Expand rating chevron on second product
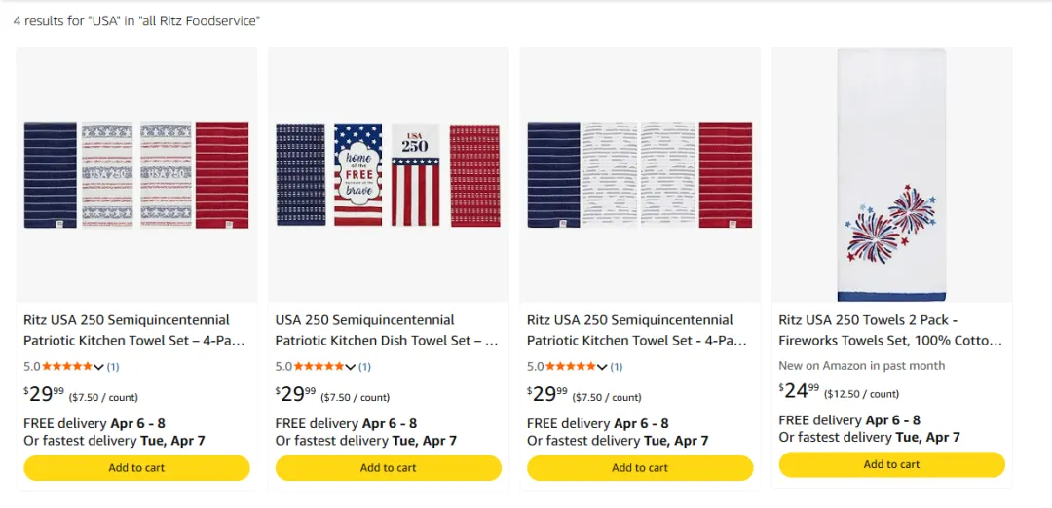This screenshot has height=508, width=1052. pyautogui.click(x=351, y=367)
